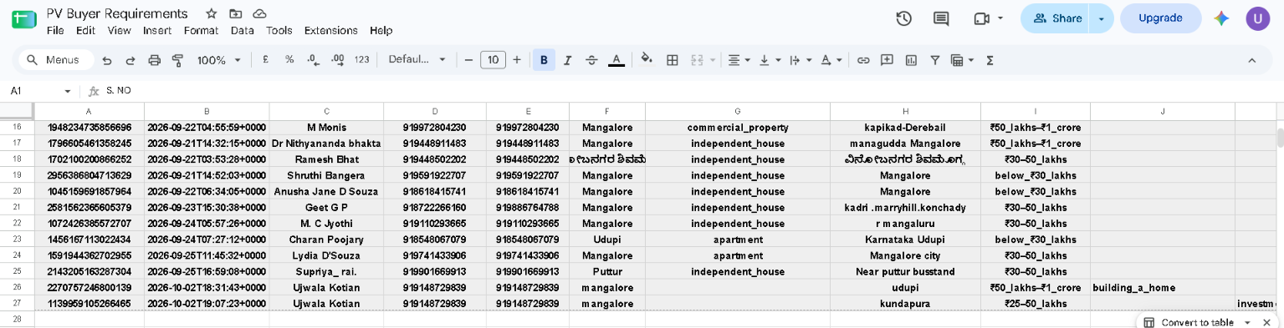Insert comment from toolbar icon
This screenshot has height=328, width=1284.
(887, 60)
